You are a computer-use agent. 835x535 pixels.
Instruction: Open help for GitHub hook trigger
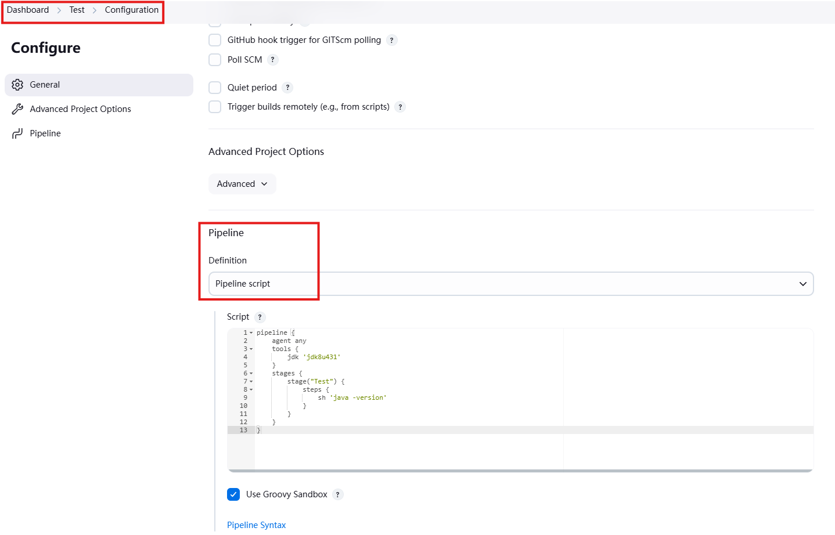coord(391,40)
